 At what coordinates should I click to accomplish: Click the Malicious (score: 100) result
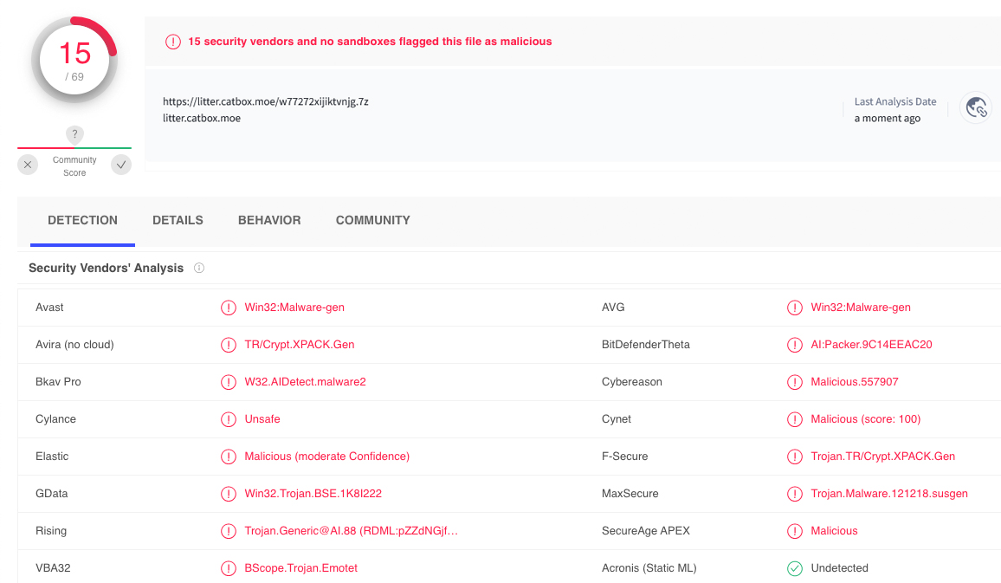click(866, 419)
